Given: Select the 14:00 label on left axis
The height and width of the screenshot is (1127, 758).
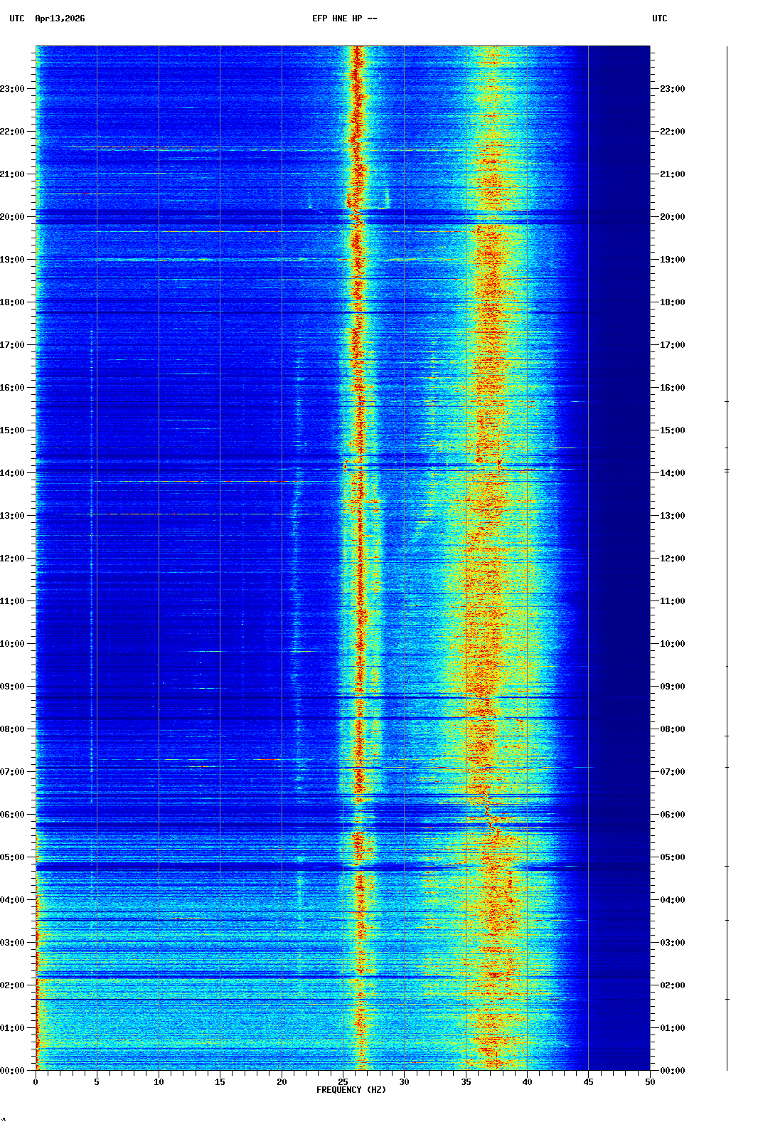Looking at the screenshot, I should pyautogui.click(x=13, y=473).
